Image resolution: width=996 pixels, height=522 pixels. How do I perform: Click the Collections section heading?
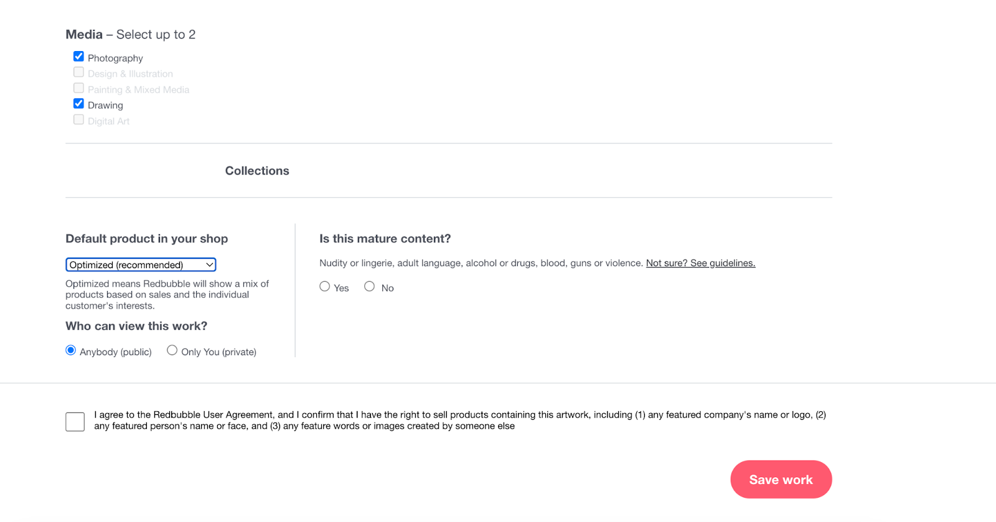257,170
